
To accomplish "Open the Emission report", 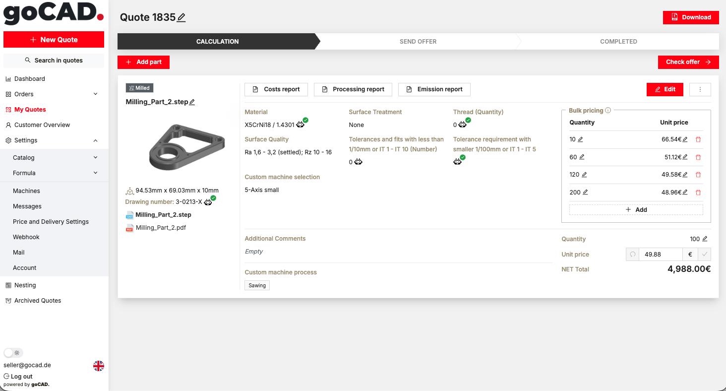I will pos(434,89).
